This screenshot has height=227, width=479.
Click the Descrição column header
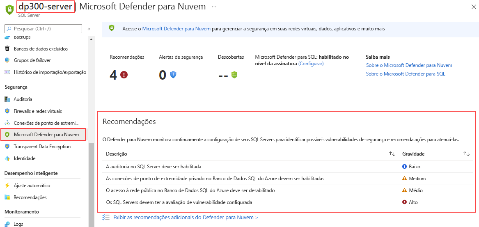click(x=117, y=154)
